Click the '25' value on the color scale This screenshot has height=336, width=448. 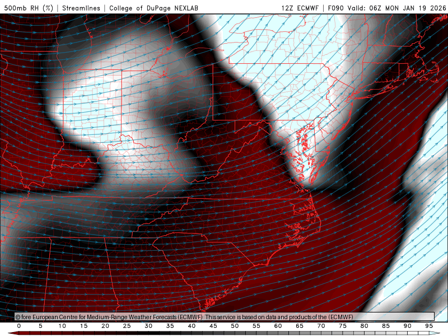point(127,326)
